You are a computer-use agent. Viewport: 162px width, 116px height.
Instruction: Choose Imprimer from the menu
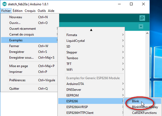point(29,72)
